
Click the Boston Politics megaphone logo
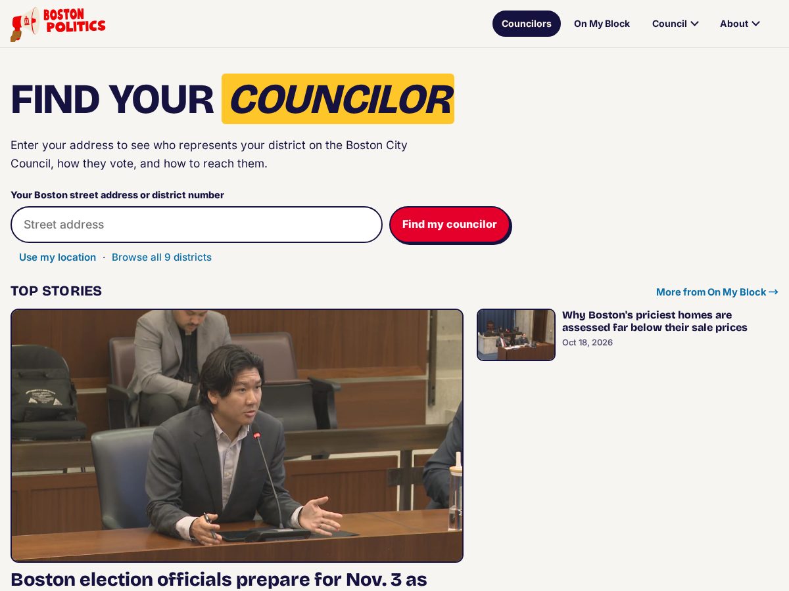pos(58,24)
